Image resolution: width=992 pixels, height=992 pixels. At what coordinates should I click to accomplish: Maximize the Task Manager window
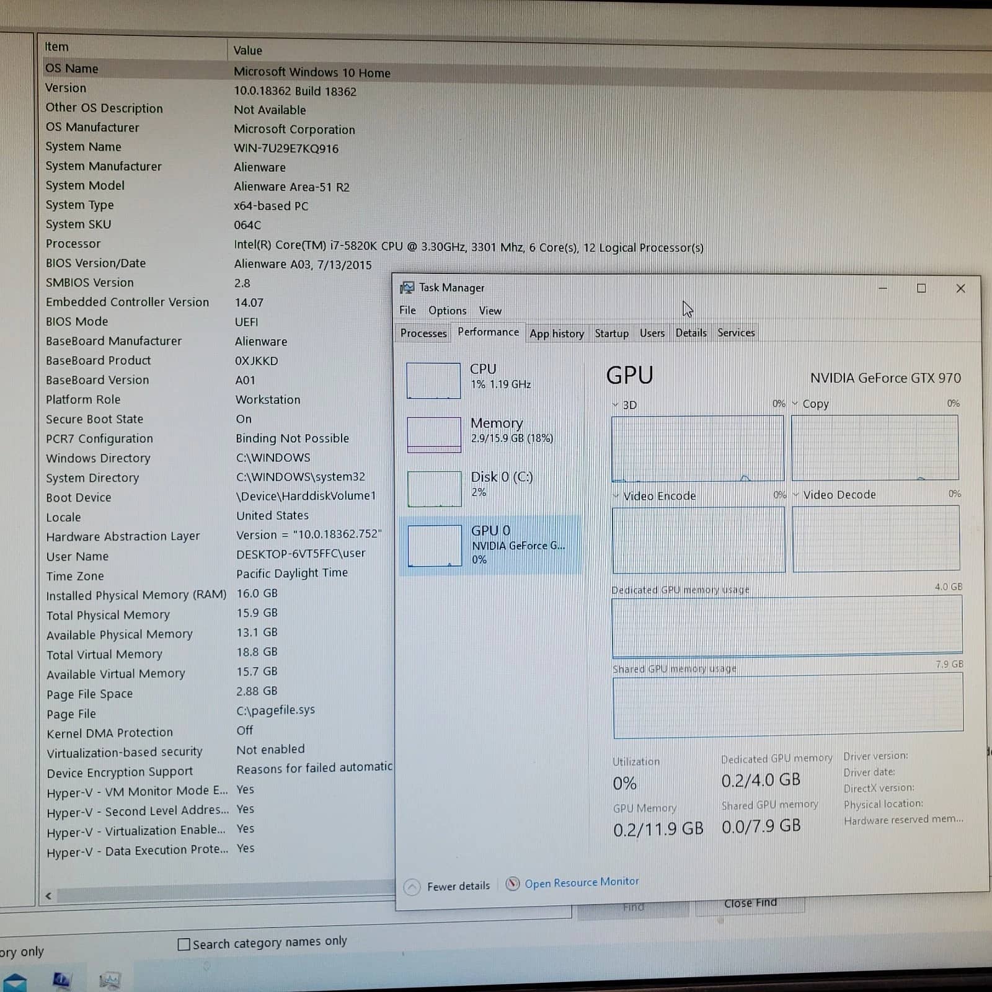(x=921, y=288)
